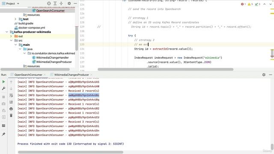Click the extractId method call in editor
Image resolution: width=274 pixels, height=154 pixels.
point(160,49)
